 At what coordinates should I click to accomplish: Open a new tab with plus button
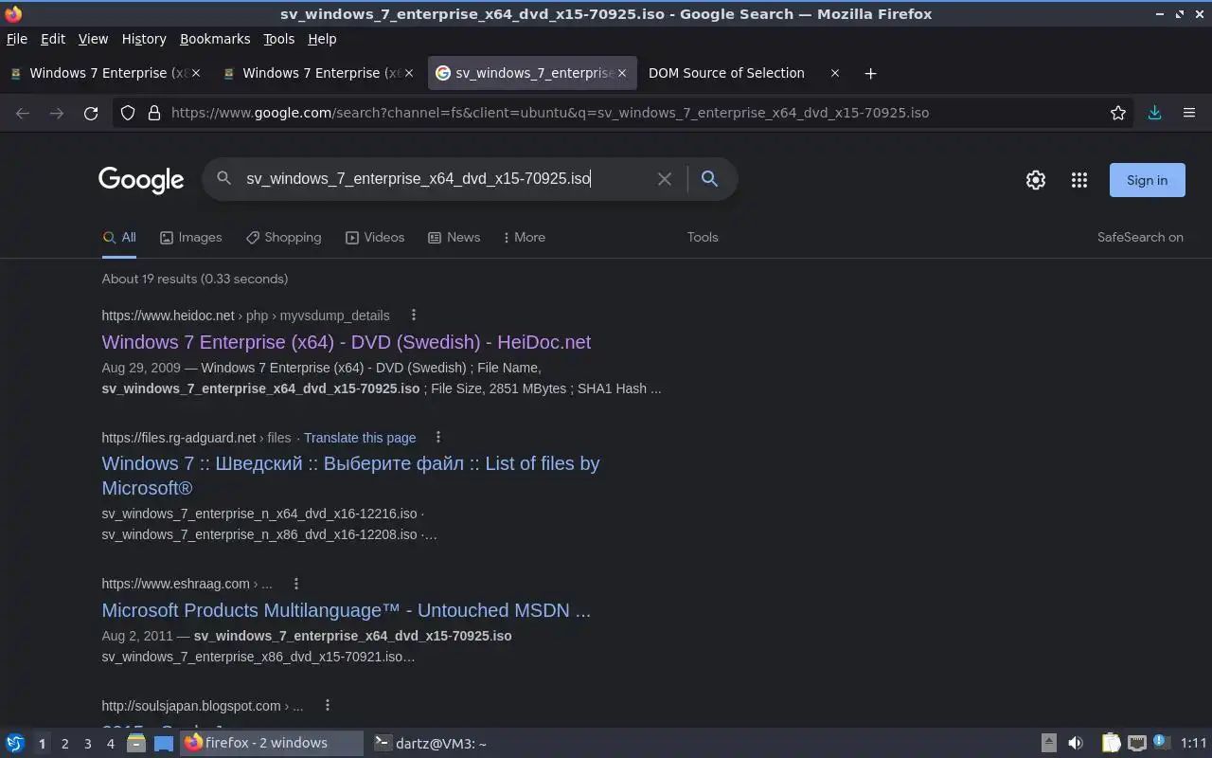tap(870, 73)
